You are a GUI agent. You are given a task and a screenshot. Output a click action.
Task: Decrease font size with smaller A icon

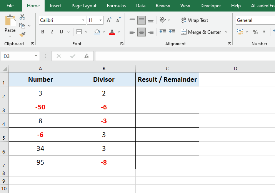tap(118, 20)
